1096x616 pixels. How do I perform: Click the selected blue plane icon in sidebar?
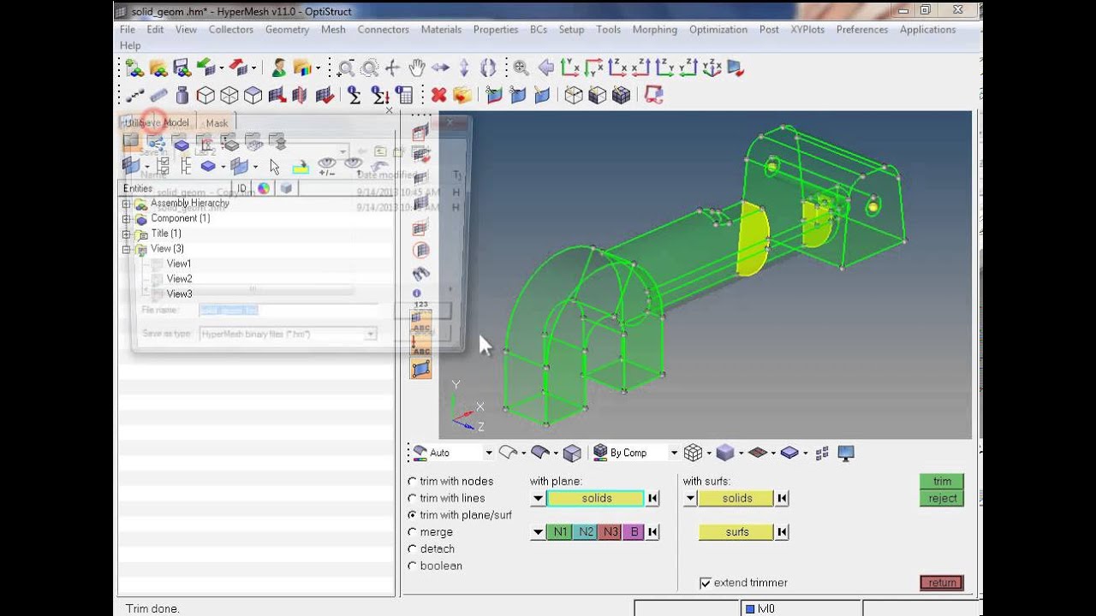(420, 369)
